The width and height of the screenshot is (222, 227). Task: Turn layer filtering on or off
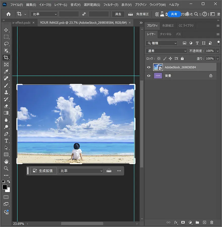click(x=218, y=43)
